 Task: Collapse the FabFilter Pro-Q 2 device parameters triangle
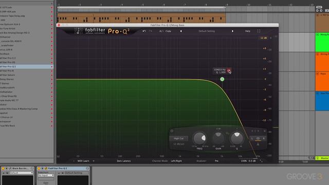[42, 168]
